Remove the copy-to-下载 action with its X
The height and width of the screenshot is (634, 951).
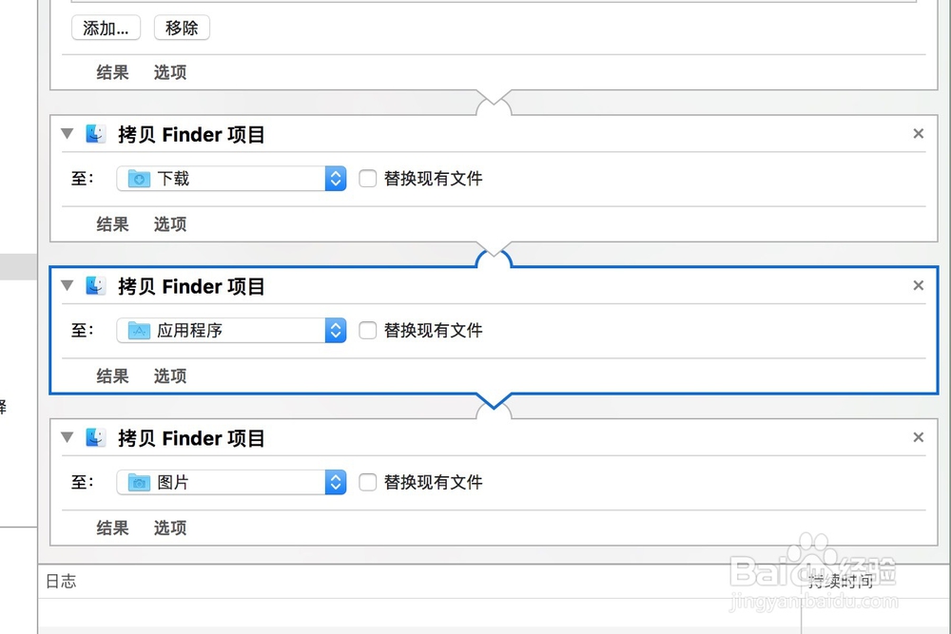pos(918,134)
